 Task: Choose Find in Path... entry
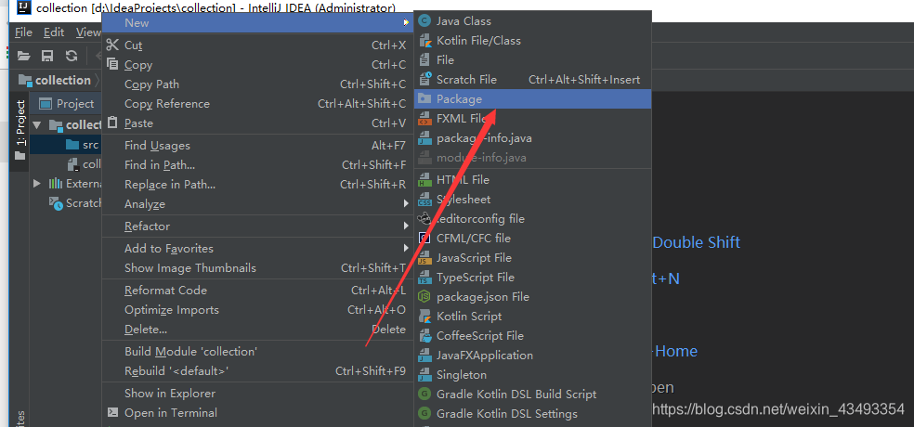click(257, 165)
